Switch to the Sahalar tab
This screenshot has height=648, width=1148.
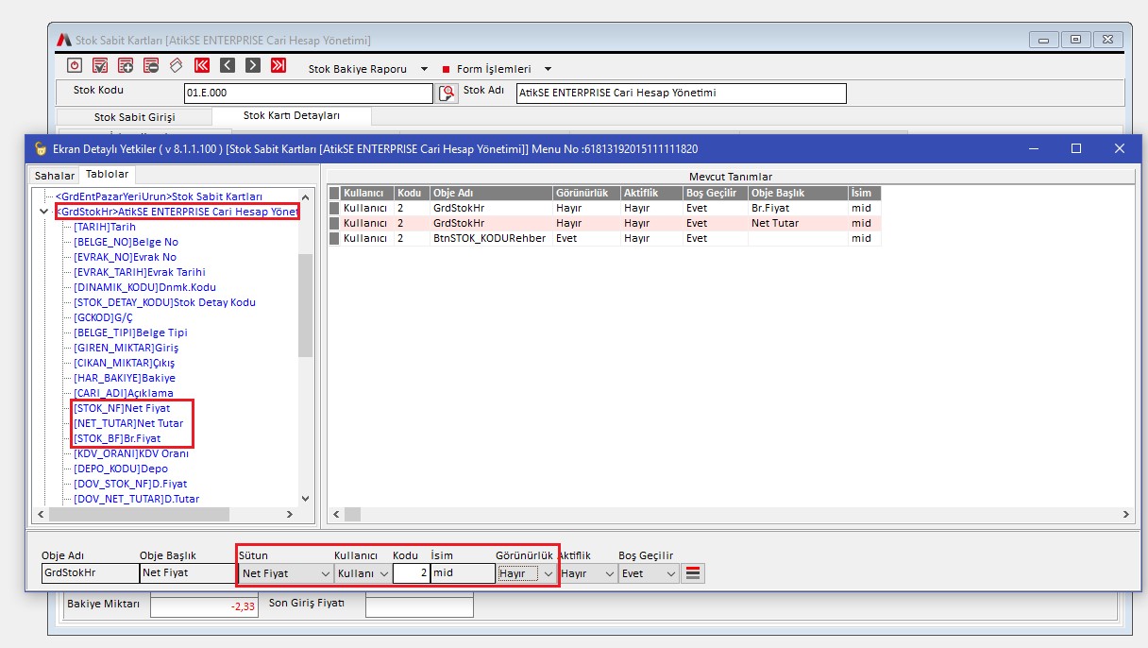(55, 176)
